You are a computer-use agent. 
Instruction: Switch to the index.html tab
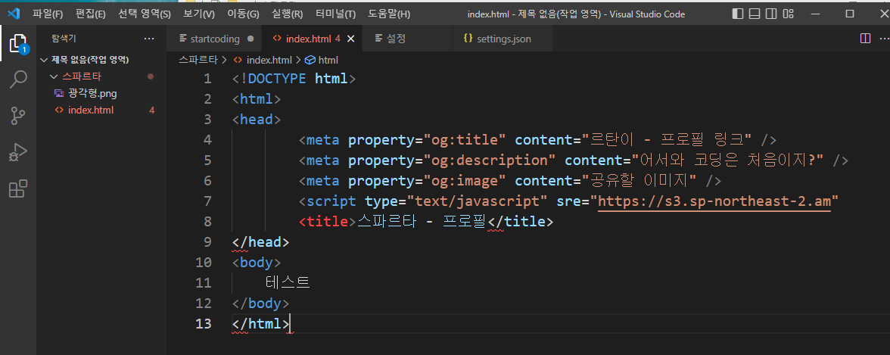click(x=308, y=39)
